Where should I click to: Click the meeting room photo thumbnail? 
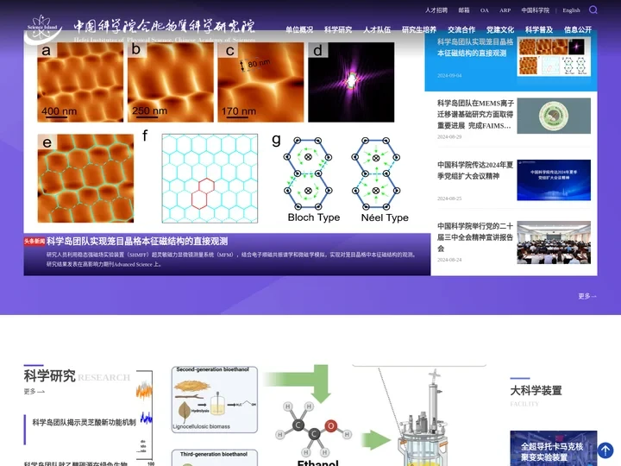coord(554,242)
